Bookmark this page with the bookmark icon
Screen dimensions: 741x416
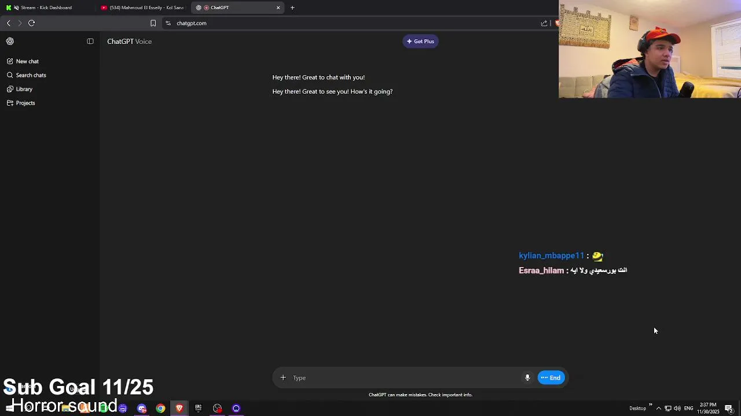pos(153,23)
